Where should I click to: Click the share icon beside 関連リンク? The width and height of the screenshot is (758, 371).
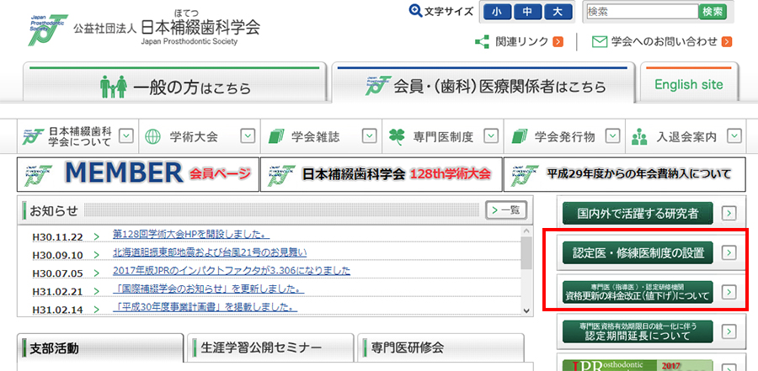[482, 41]
